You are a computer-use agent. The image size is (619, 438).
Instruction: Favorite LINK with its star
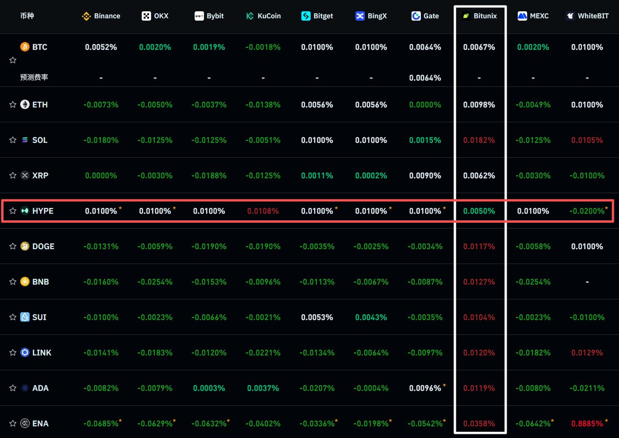13,353
